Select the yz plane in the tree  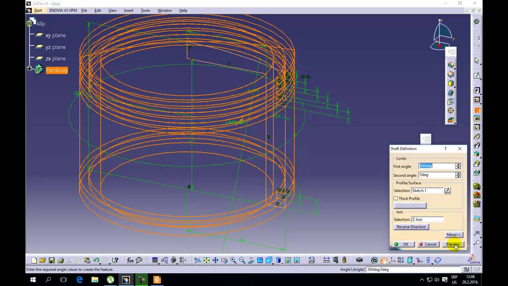[55, 47]
